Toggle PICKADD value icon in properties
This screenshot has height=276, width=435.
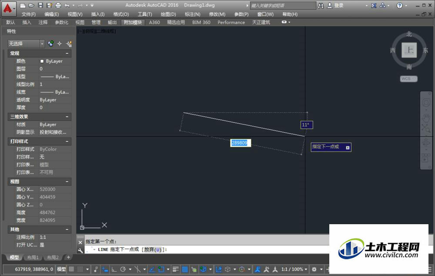click(x=50, y=44)
